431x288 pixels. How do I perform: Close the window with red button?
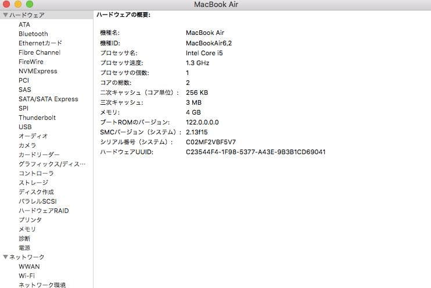tap(6, 4)
